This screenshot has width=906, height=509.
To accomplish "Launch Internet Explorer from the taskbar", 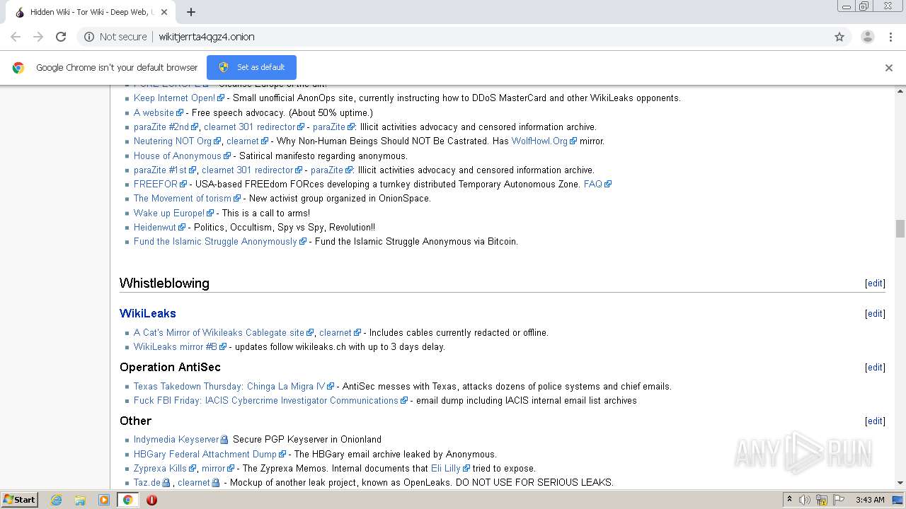I will point(57,500).
